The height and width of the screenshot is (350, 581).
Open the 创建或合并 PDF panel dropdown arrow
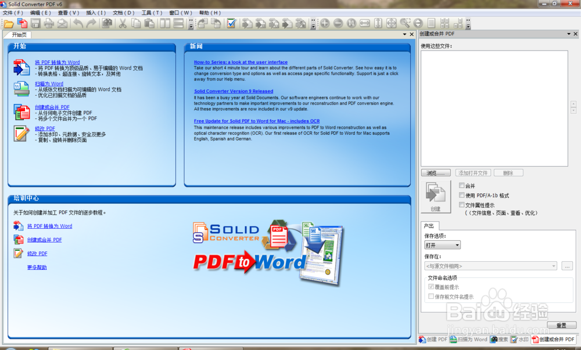click(x=569, y=34)
